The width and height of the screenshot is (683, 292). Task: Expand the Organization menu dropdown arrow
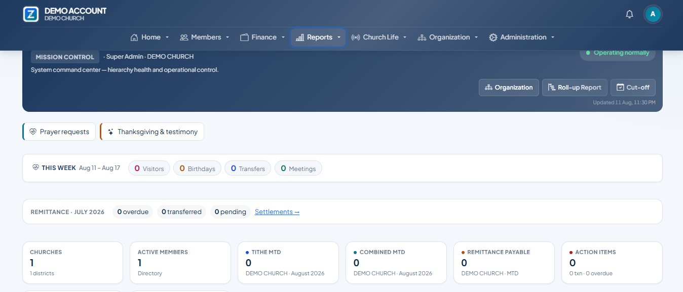[x=476, y=37]
